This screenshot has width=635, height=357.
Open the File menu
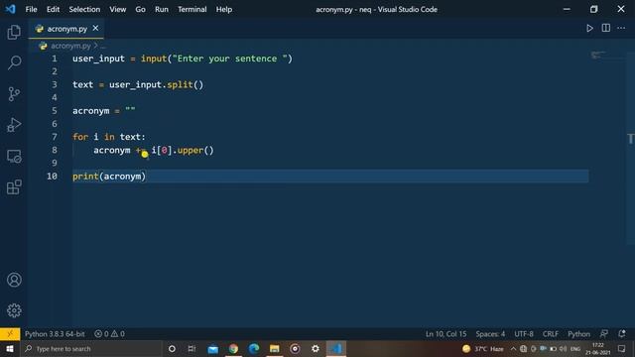coord(31,9)
